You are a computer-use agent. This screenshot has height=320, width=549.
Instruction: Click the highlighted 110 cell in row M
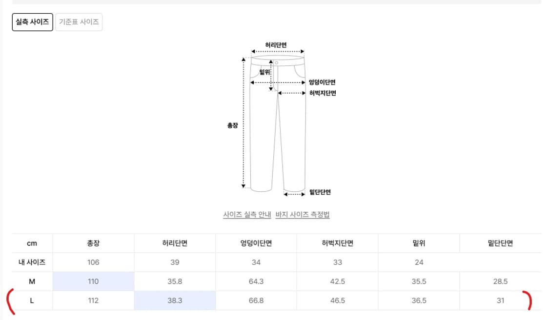(x=93, y=281)
